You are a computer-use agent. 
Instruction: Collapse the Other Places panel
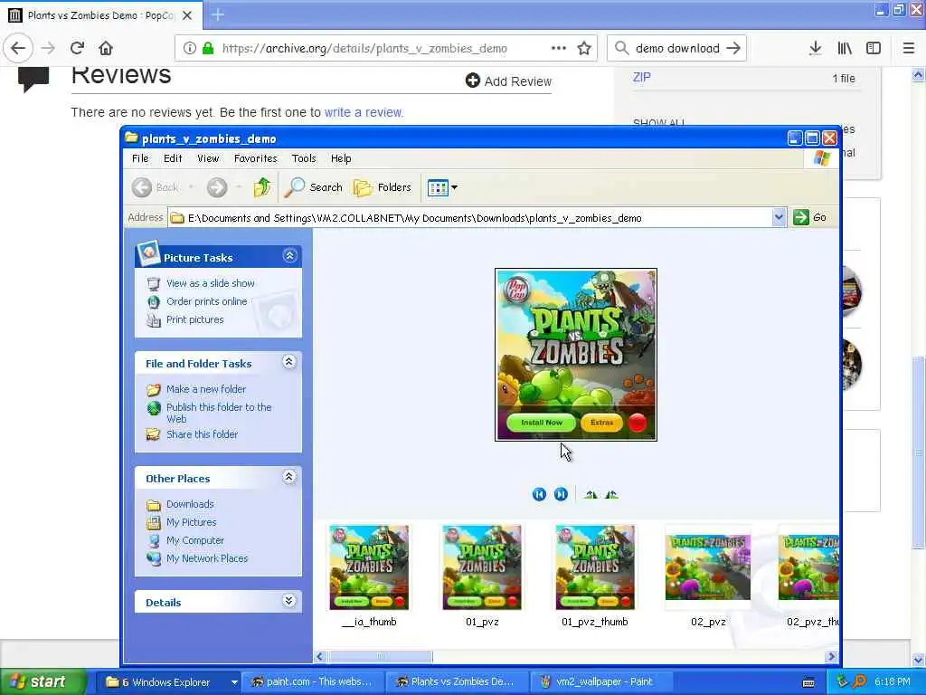(x=288, y=476)
